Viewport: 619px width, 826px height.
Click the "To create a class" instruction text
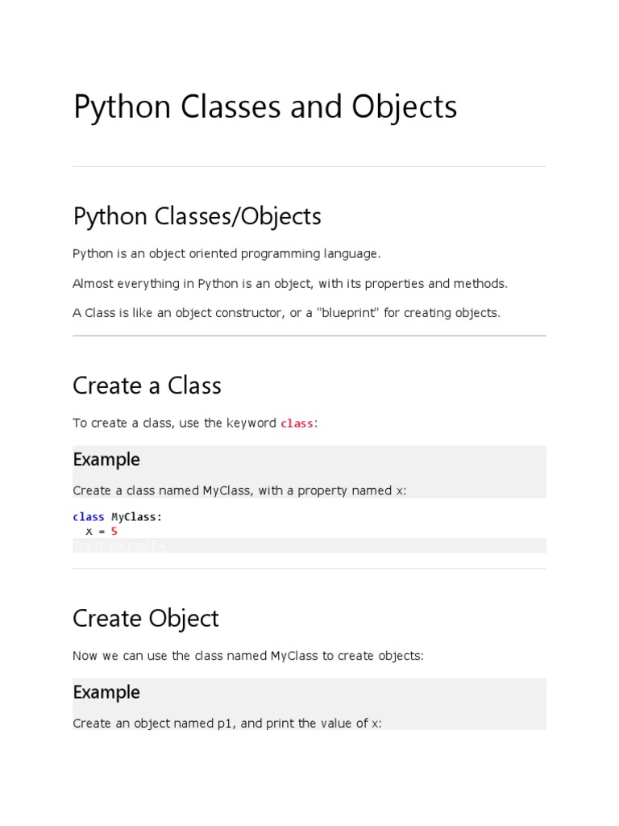coord(174,423)
